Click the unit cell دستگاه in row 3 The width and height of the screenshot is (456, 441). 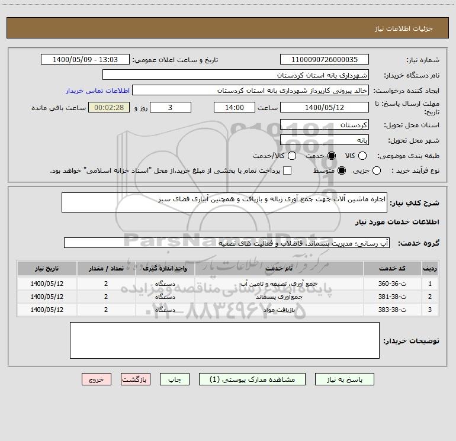[x=165, y=310]
